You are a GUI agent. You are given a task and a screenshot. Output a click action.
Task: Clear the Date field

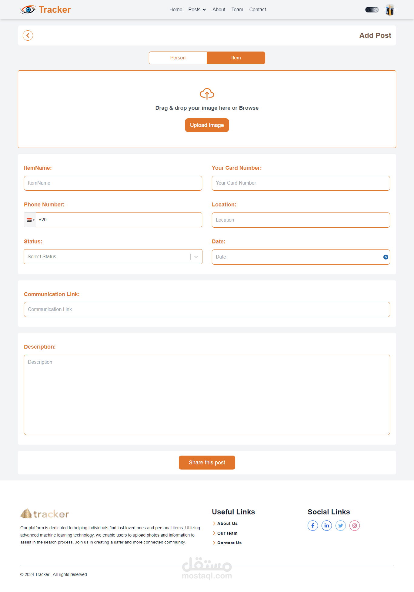coord(386,257)
